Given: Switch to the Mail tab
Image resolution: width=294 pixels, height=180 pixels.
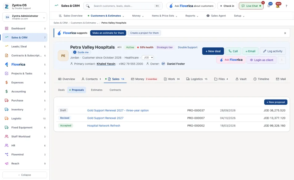Looking at the screenshot, I should coord(281,79).
